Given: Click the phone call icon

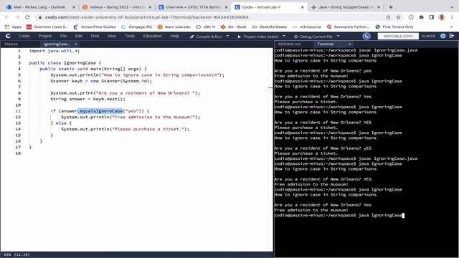Looking at the screenshot, I should coord(366,36).
